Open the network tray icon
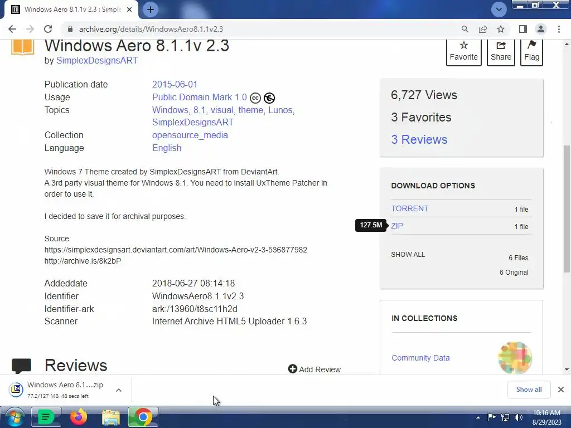The width and height of the screenshot is (571, 428). coord(505,417)
